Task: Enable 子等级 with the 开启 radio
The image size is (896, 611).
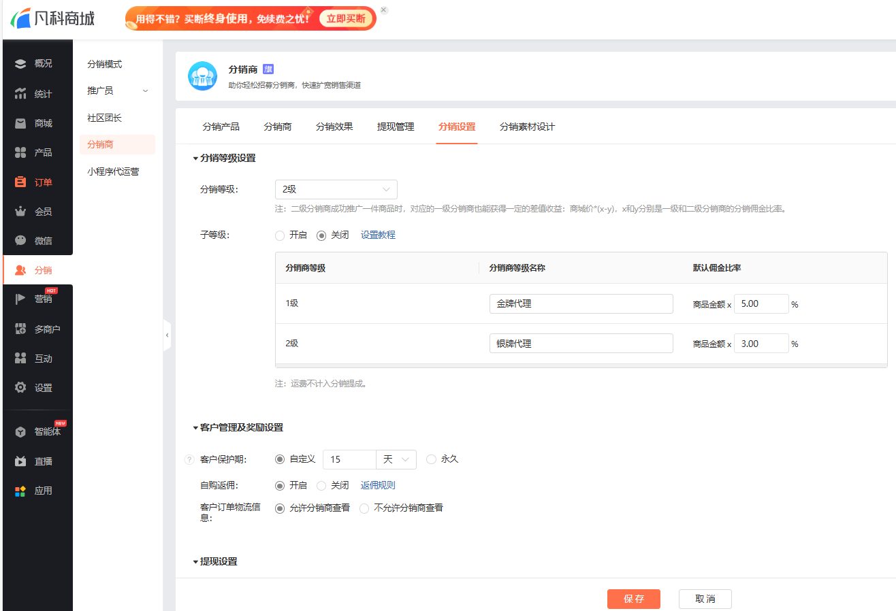Action: 280,235
